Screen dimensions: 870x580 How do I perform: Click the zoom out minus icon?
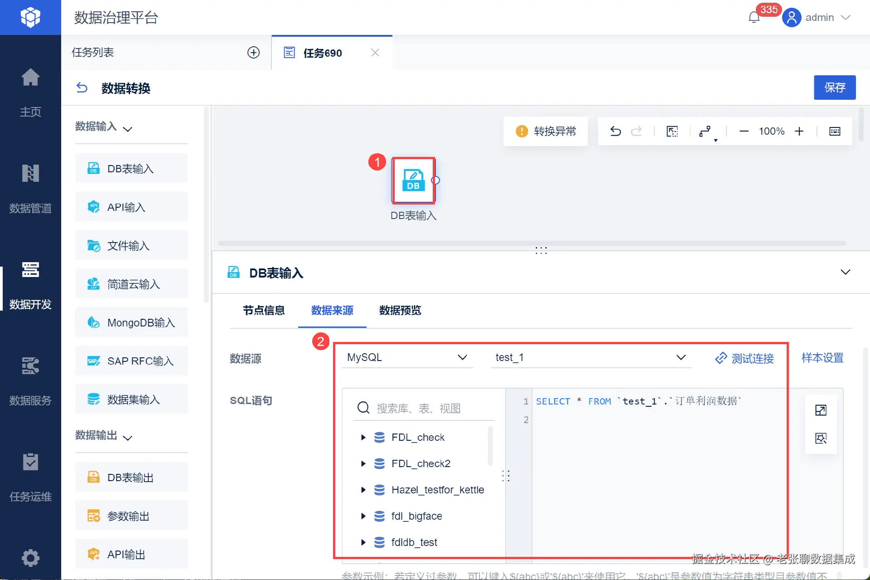click(x=744, y=132)
